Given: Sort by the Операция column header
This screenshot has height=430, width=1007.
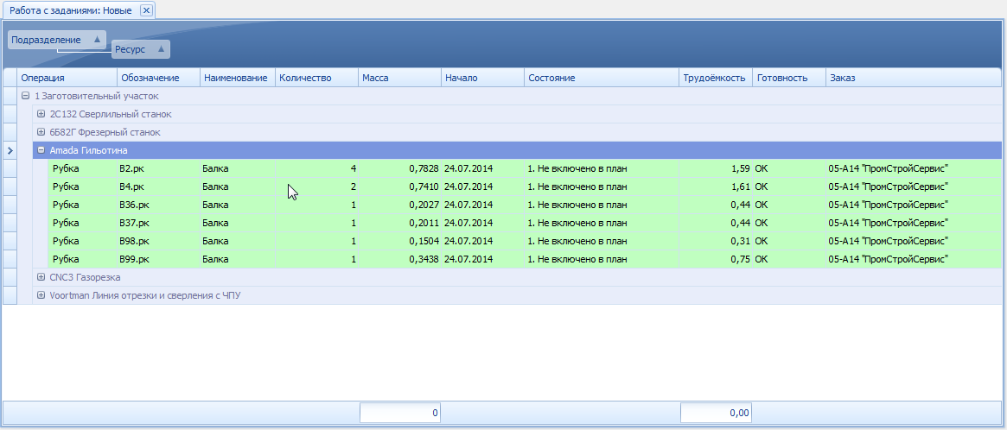Looking at the screenshot, I should pyautogui.click(x=67, y=78).
